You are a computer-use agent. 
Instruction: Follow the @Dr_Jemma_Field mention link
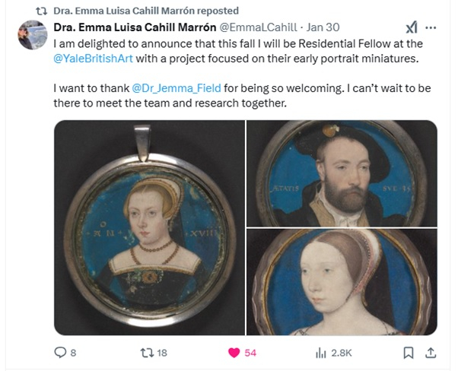[x=177, y=88]
